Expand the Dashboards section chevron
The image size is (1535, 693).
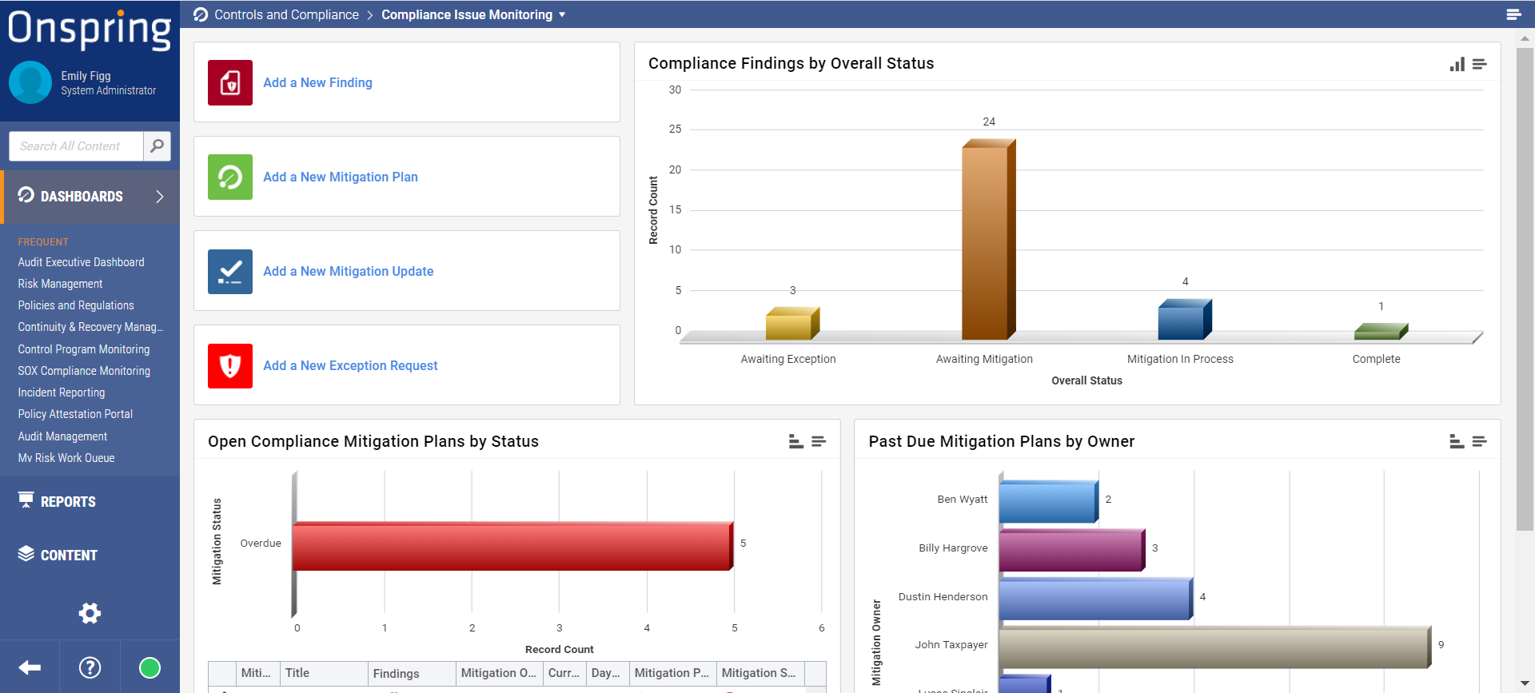(x=160, y=197)
